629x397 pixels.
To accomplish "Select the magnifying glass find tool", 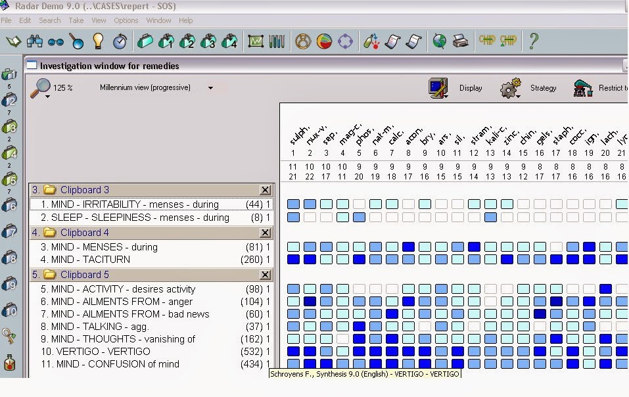I will click(76, 41).
